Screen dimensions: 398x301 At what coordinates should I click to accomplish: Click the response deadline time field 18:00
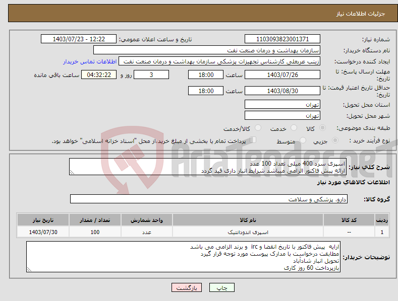206,74
